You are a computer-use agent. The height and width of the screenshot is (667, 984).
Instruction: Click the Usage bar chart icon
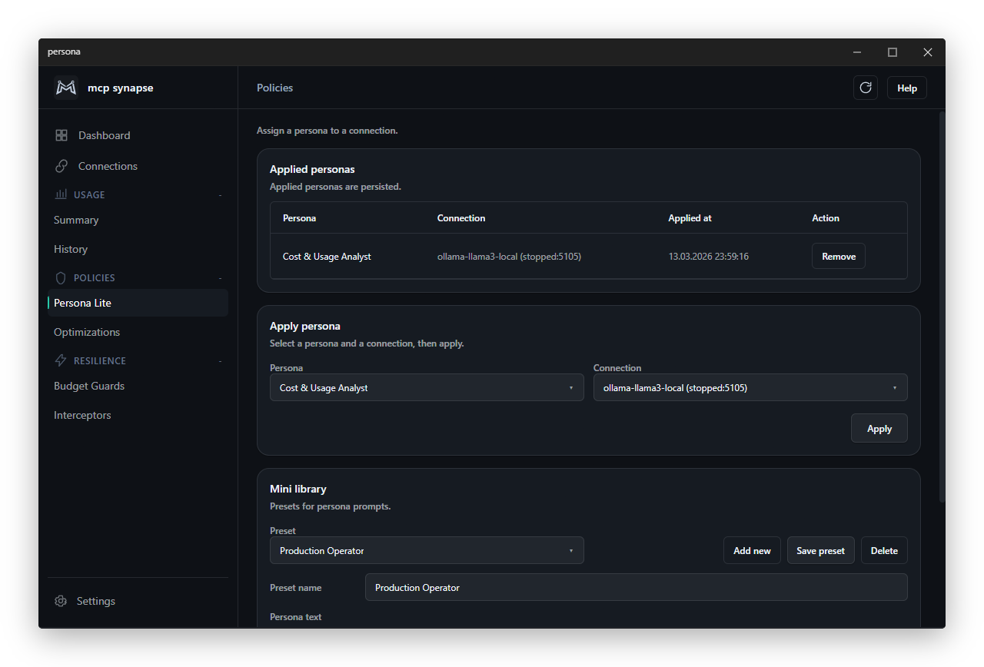tap(61, 194)
